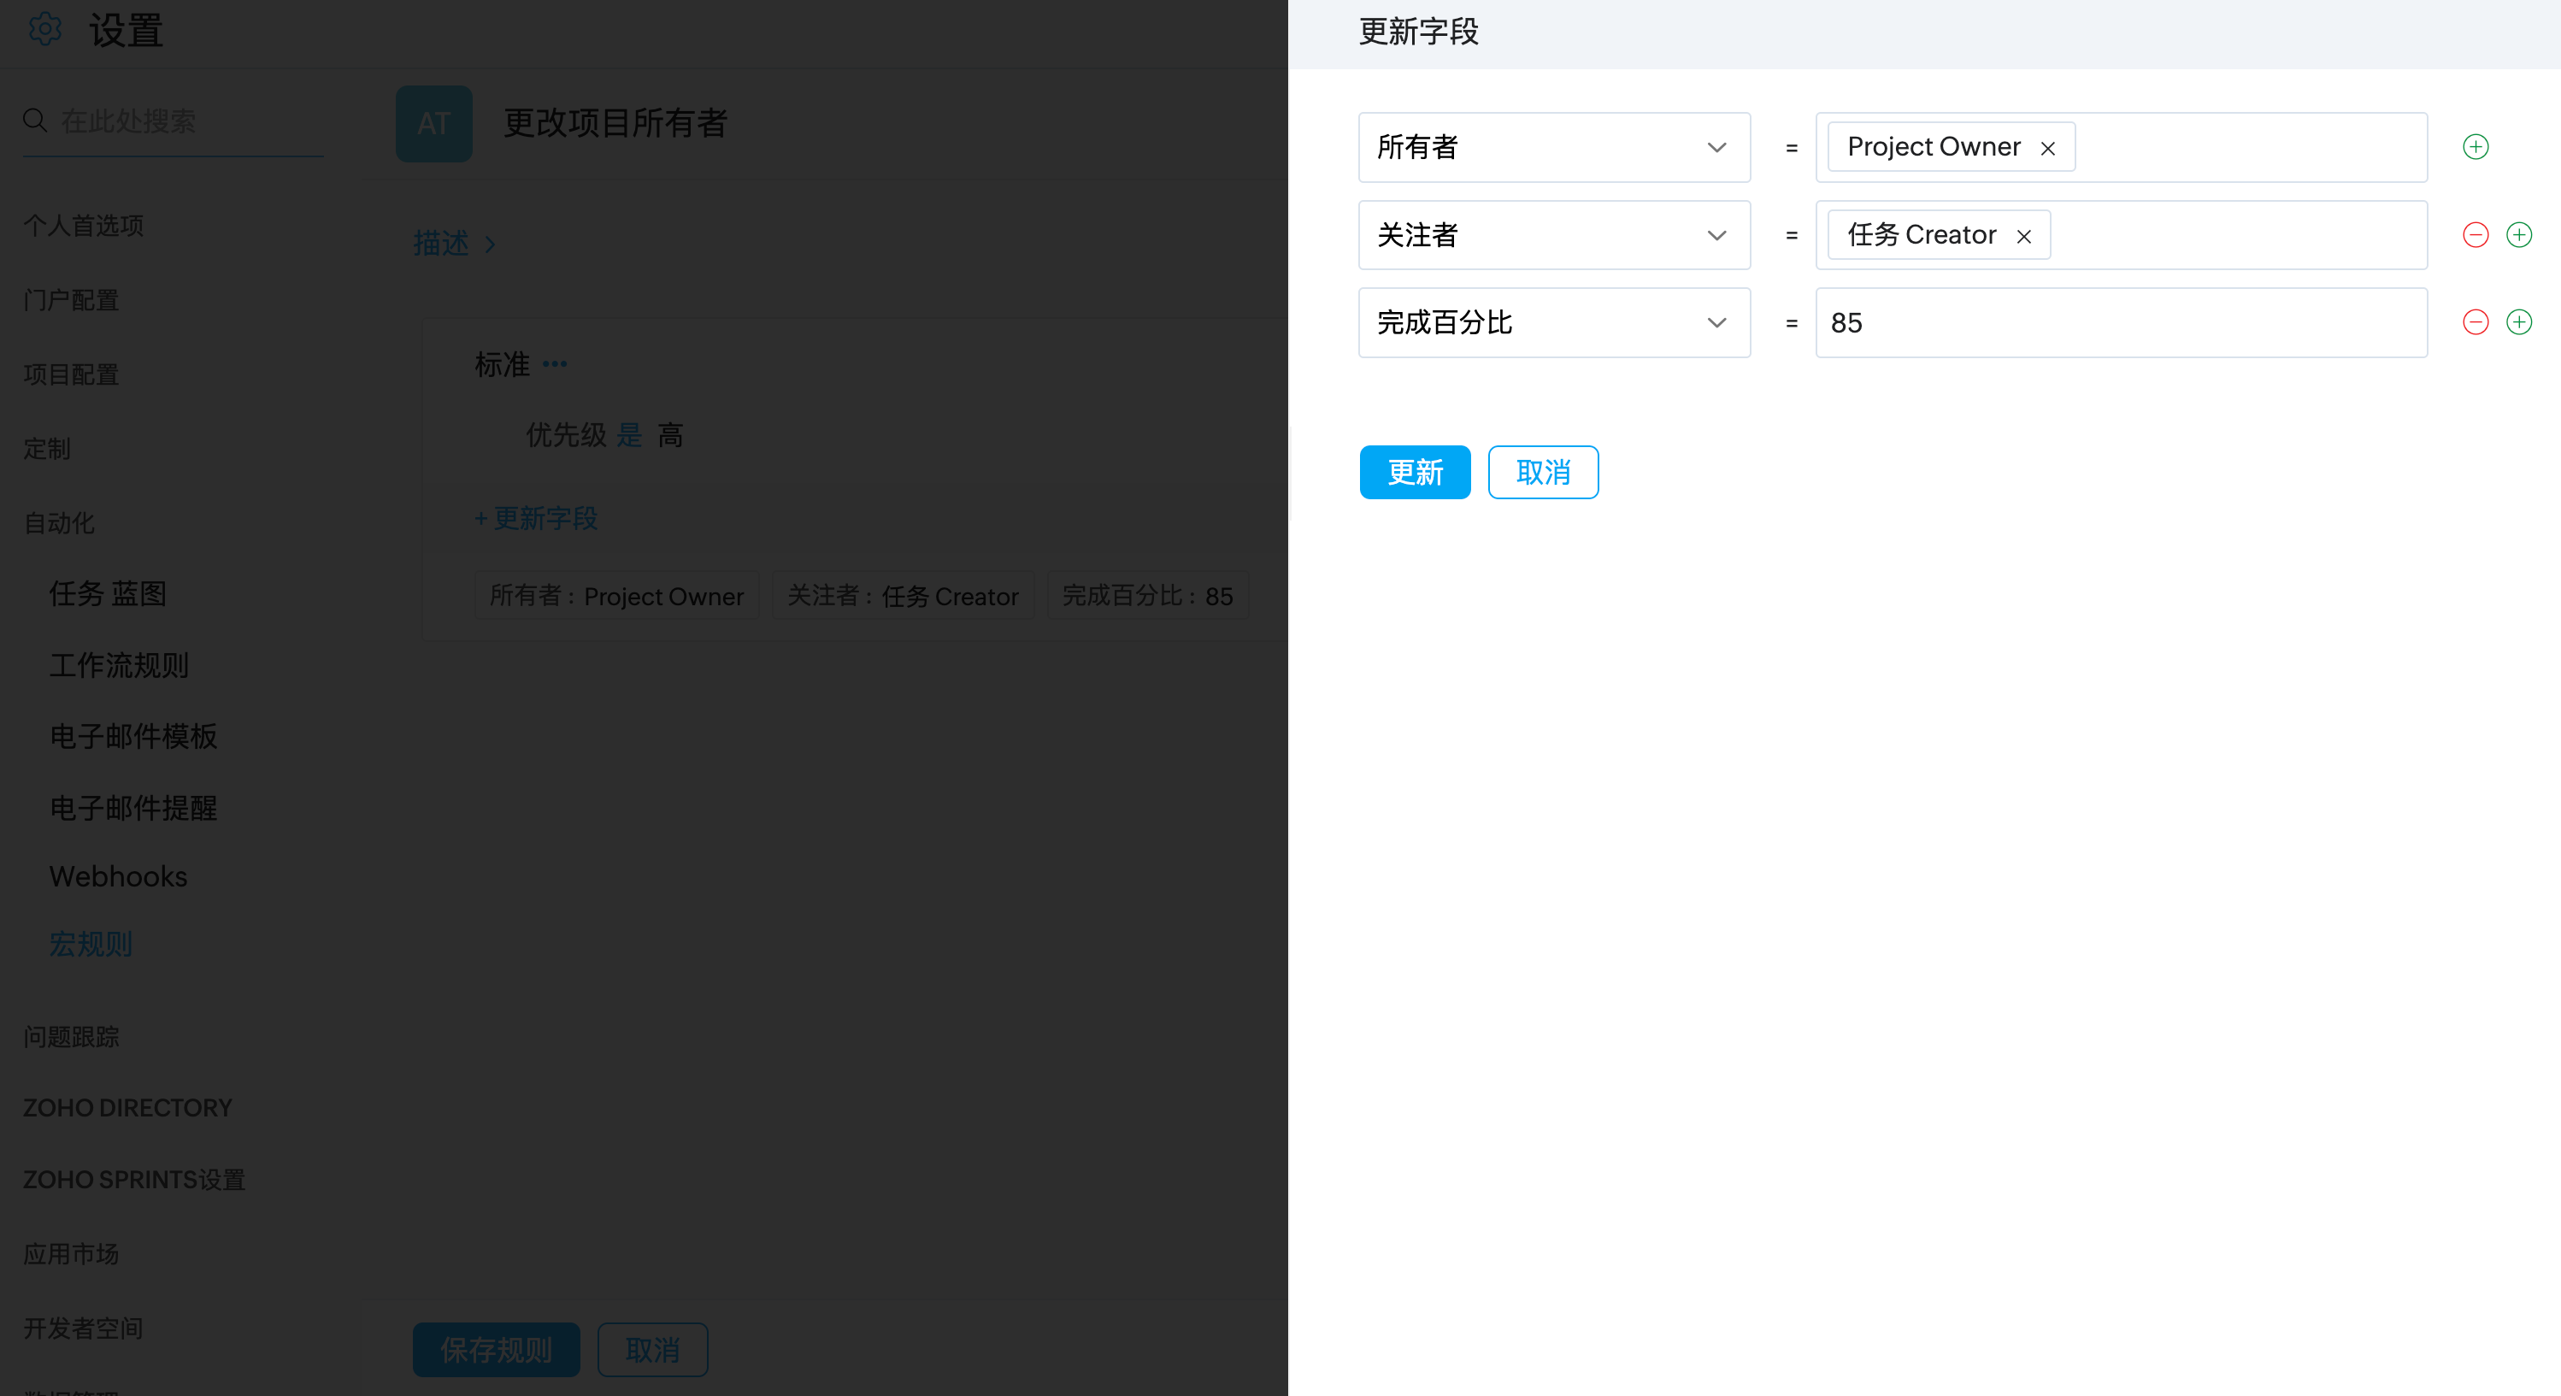The height and width of the screenshot is (1396, 2561).
Task: Remove the Project Owner tag with its X
Action: [x=2047, y=148]
